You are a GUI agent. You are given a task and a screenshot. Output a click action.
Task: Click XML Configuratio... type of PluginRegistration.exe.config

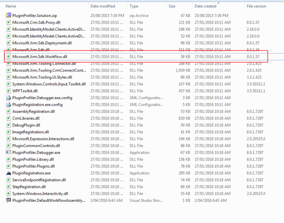[x=147, y=105]
